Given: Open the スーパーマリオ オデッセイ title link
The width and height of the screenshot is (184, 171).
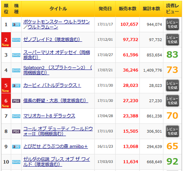Looking at the screenshot, I should tap(57, 55).
